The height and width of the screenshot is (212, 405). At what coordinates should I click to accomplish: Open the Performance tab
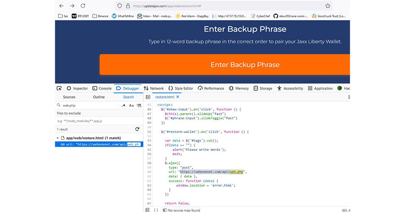[x=211, y=88]
